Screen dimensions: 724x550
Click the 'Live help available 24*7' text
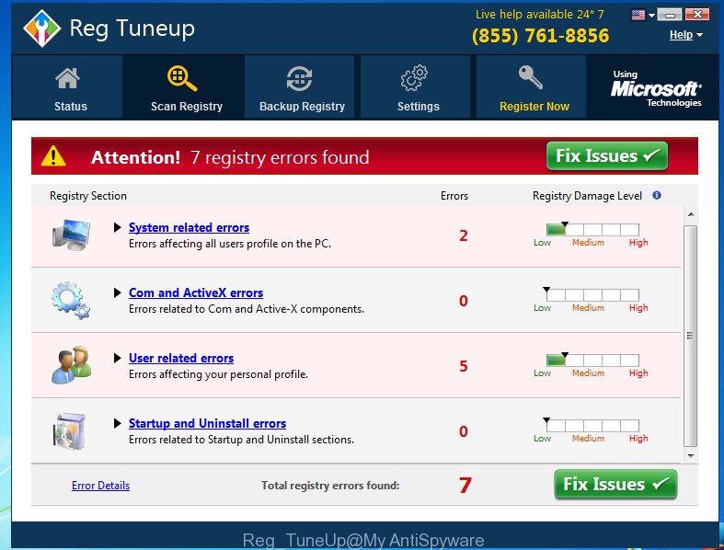pos(539,15)
